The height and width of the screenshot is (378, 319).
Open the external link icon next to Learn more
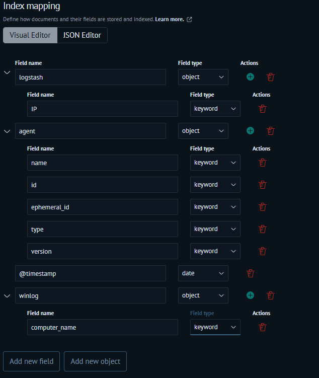[x=189, y=20]
